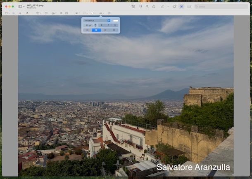Select the Salvatore Aranzulla text annotation
The width and height of the screenshot is (252, 179).
click(x=193, y=167)
